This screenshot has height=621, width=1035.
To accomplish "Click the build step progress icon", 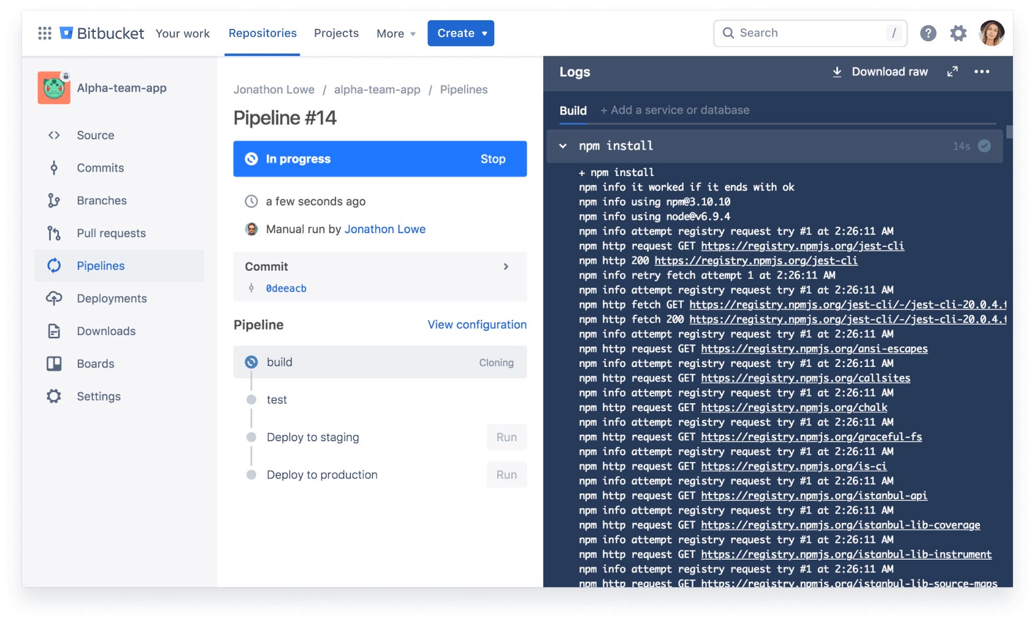I will click(251, 362).
